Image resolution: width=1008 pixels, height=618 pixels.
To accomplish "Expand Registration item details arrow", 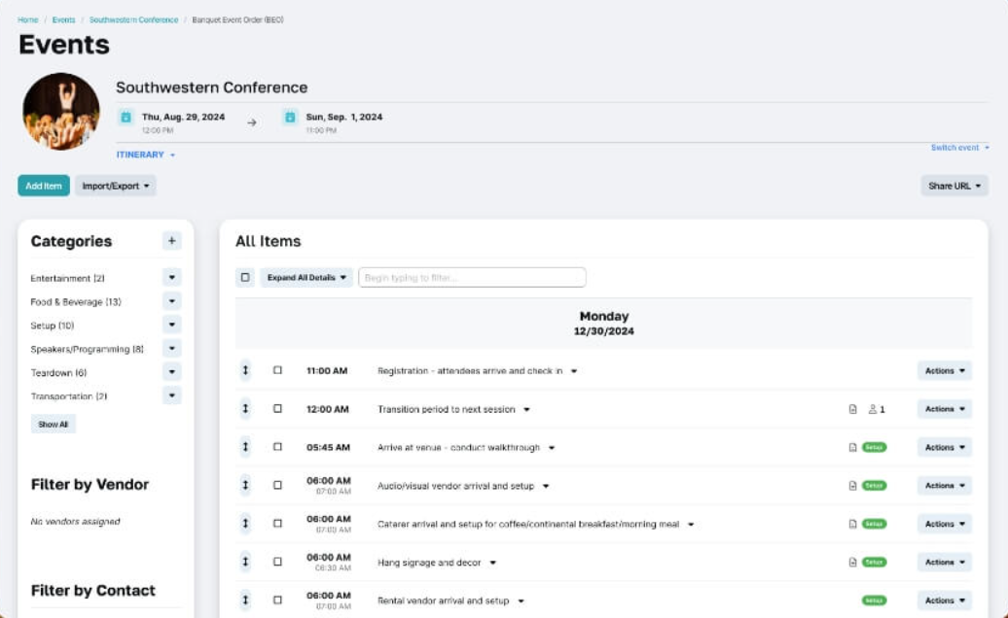I will point(574,371).
